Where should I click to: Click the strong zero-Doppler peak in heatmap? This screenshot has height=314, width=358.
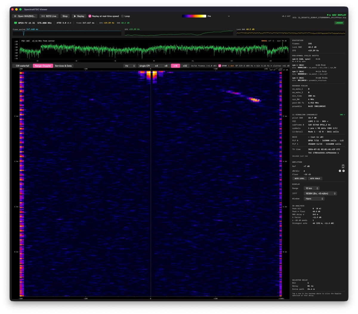pos(152,75)
